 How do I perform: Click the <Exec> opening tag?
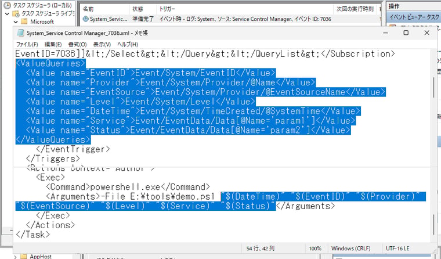pyautogui.click(x=50, y=178)
